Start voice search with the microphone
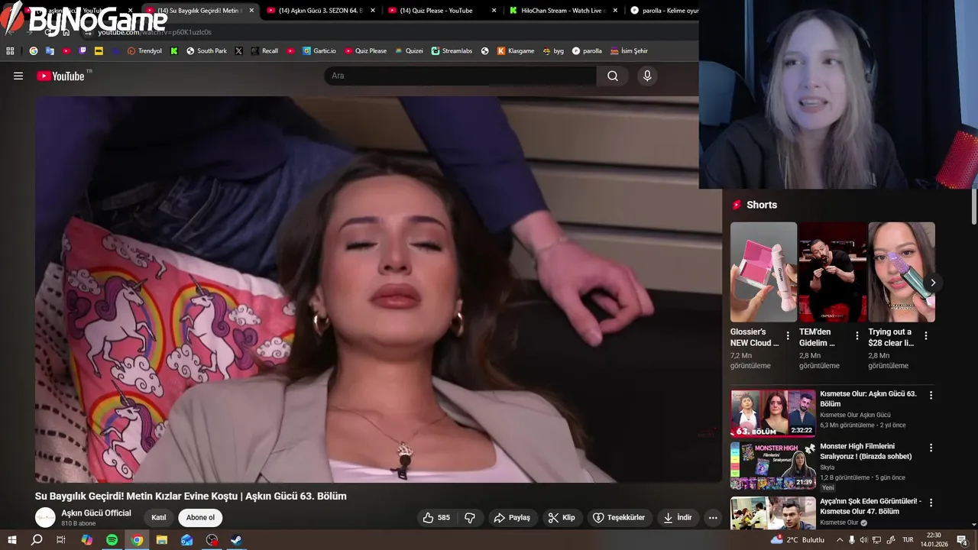The width and height of the screenshot is (978, 550). (x=647, y=76)
